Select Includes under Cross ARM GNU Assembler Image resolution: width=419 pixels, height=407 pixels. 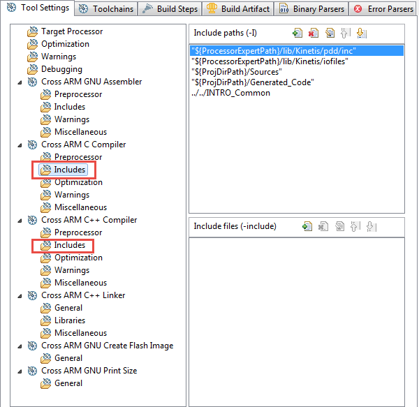click(x=70, y=107)
